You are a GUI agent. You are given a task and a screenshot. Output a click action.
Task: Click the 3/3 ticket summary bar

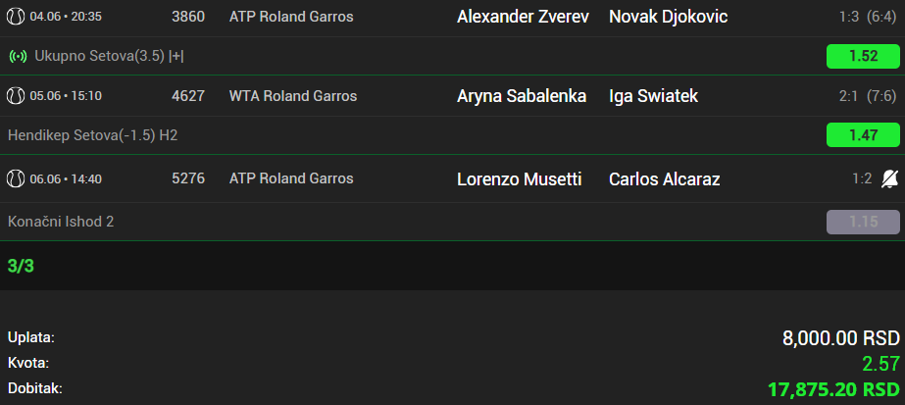pyautogui.click(x=453, y=266)
